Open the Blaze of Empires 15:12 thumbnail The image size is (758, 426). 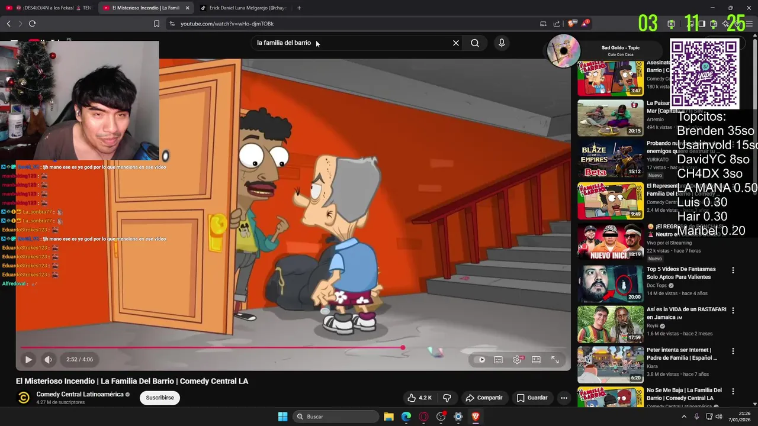pyautogui.click(x=611, y=159)
